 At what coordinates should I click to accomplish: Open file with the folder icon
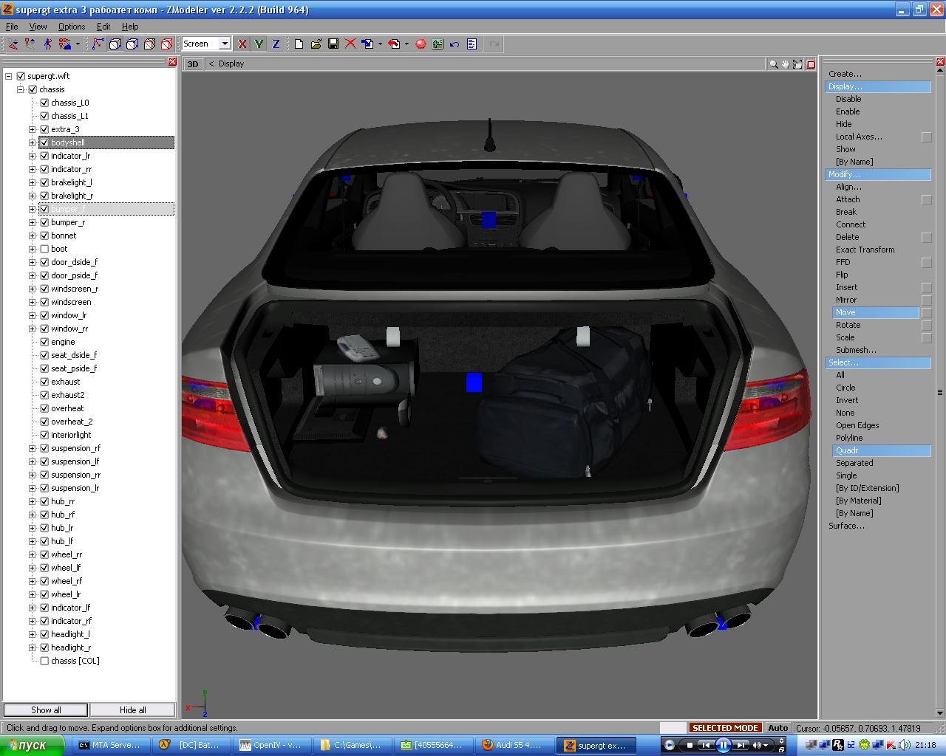(316, 44)
